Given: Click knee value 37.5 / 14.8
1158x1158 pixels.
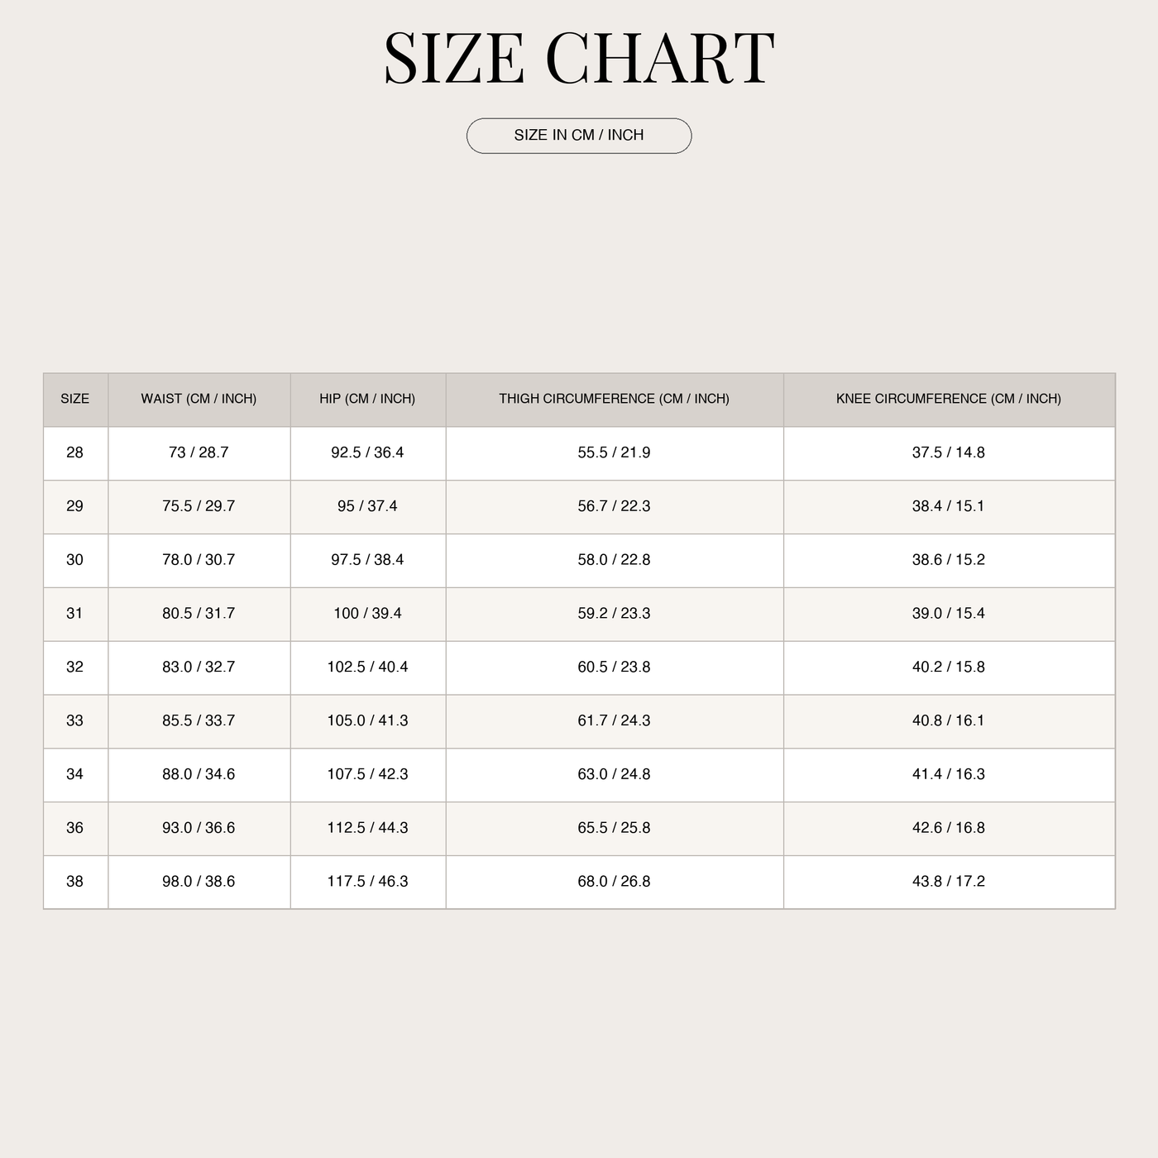Looking at the screenshot, I should tap(949, 452).
